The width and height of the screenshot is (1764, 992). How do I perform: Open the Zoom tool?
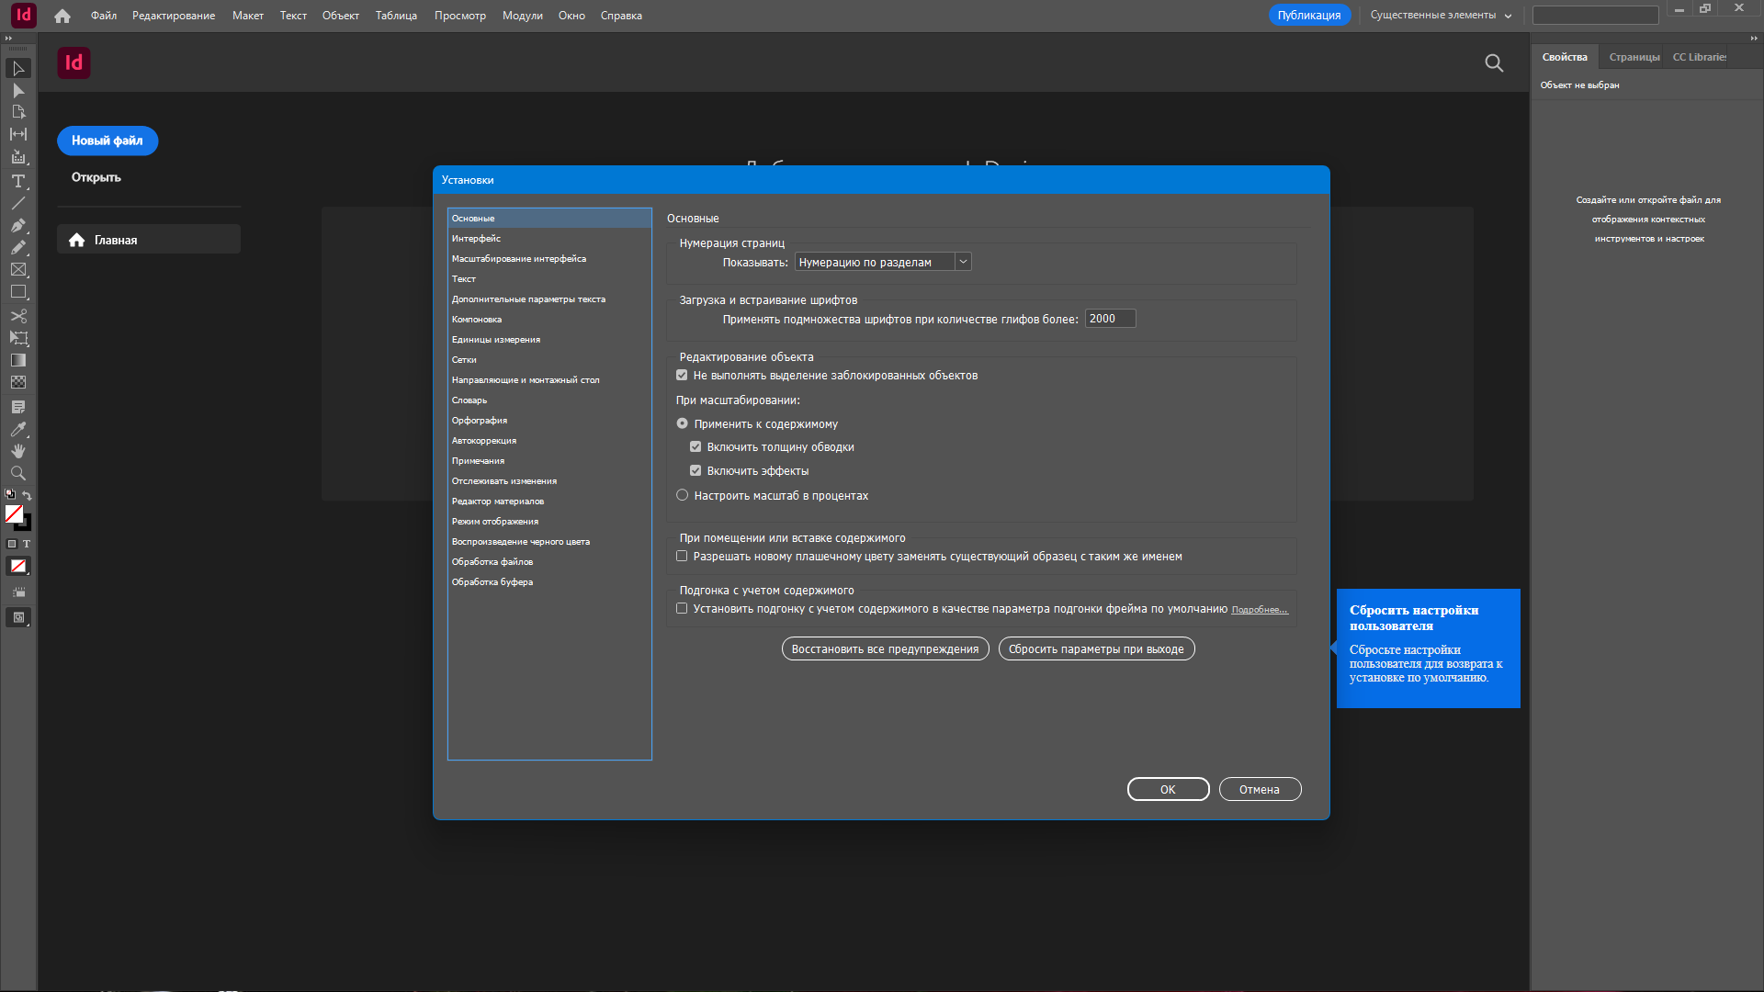[x=17, y=473]
